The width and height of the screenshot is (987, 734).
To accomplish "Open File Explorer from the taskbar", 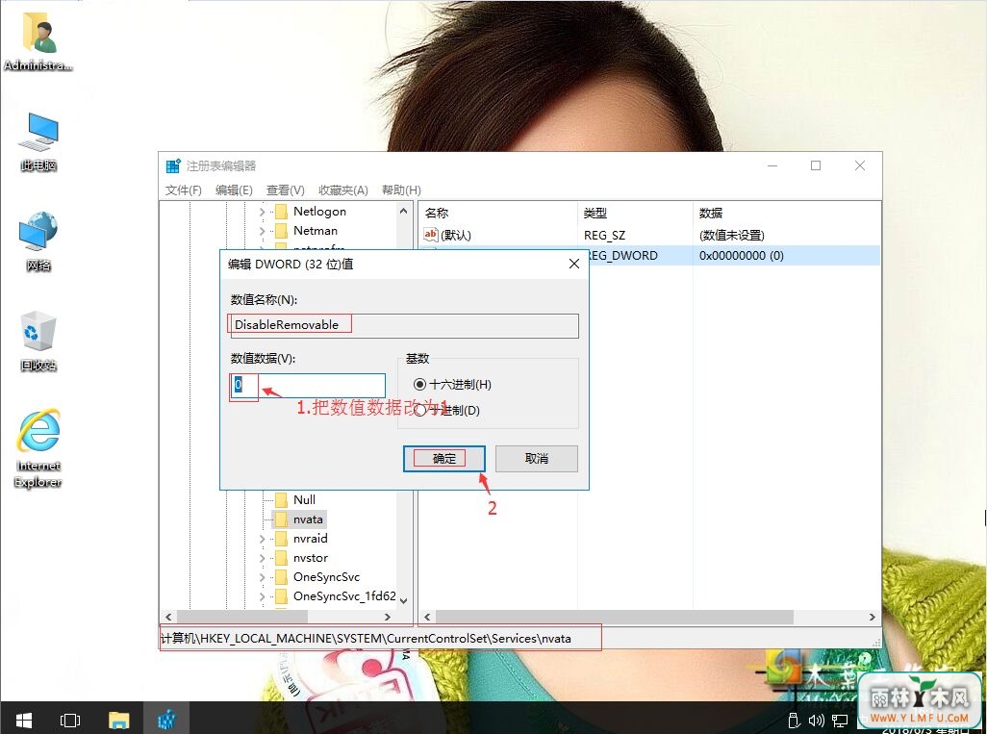I will coord(118,720).
